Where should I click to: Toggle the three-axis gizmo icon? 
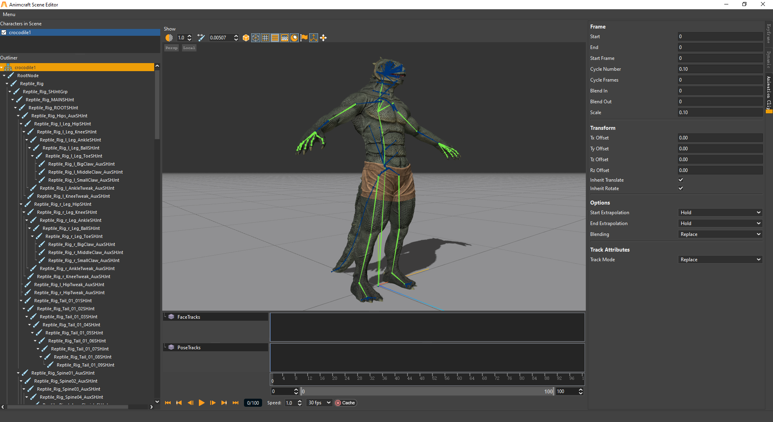point(314,38)
